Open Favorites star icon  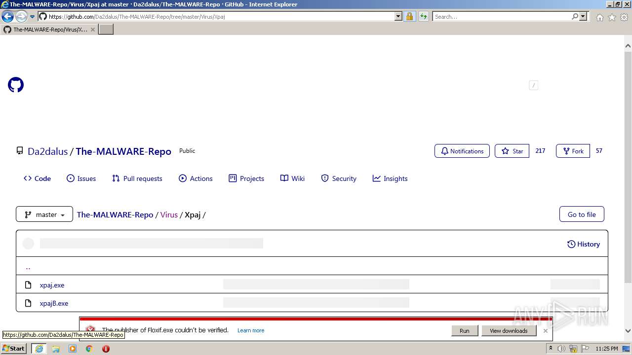click(612, 17)
